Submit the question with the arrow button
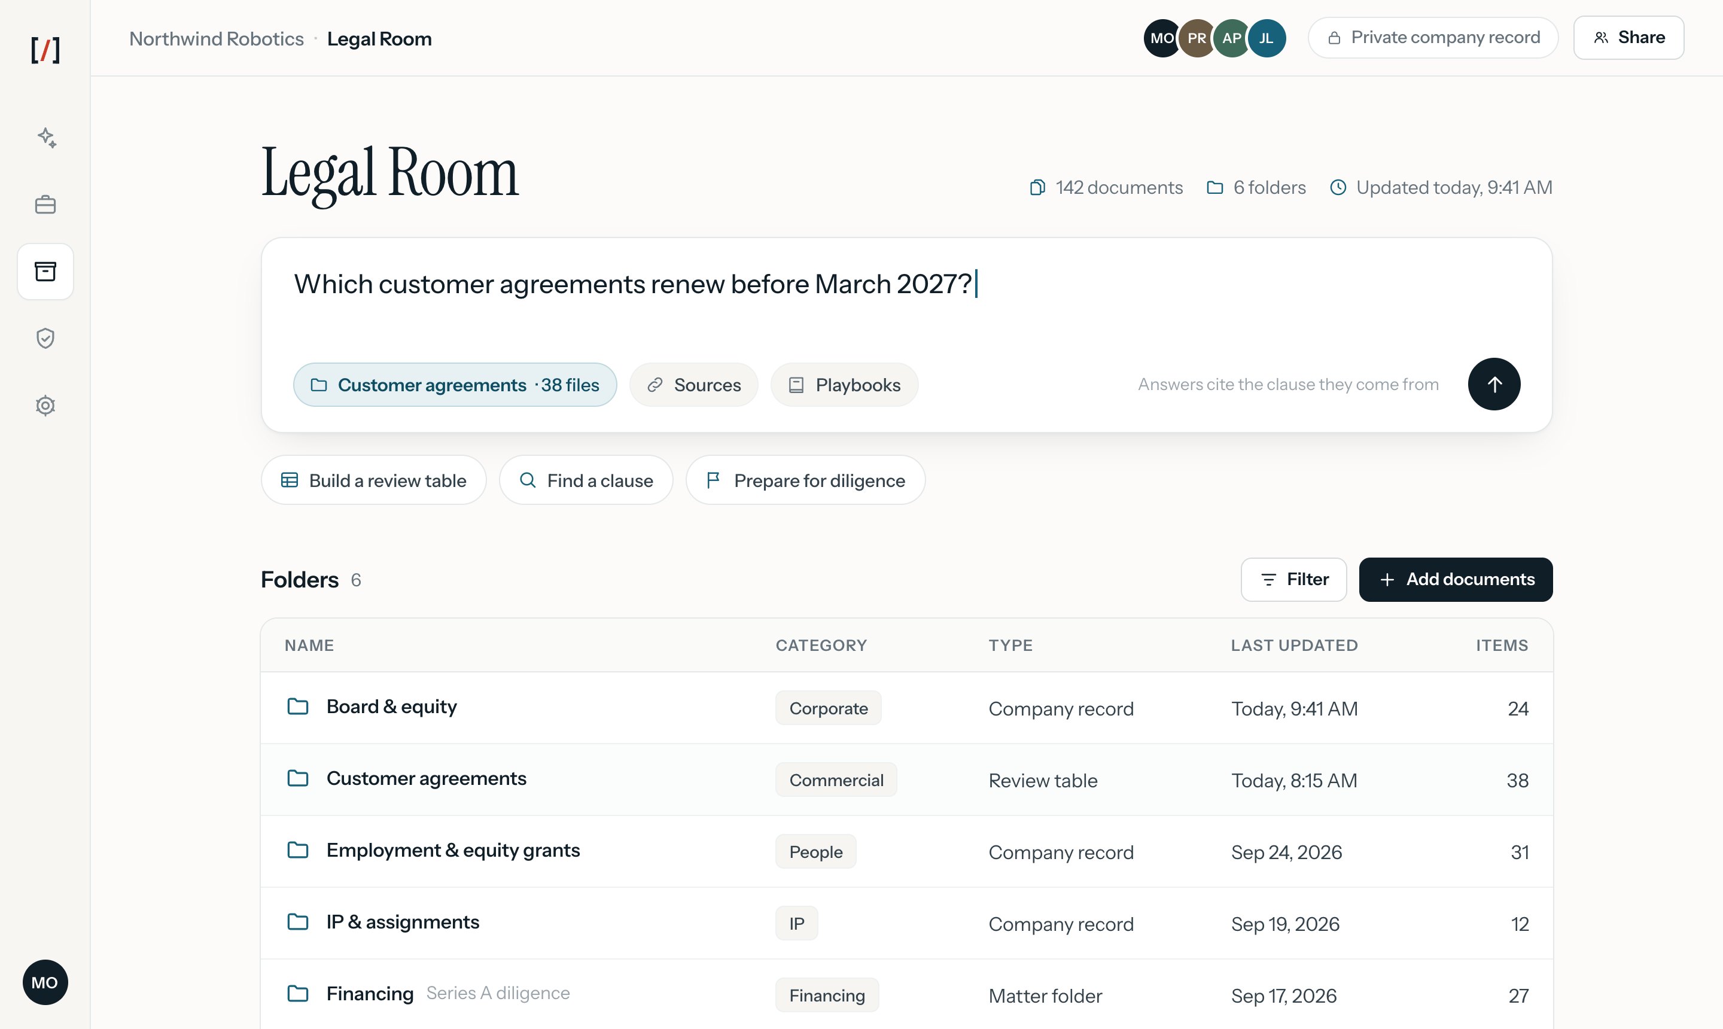The image size is (1723, 1029). (1494, 384)
